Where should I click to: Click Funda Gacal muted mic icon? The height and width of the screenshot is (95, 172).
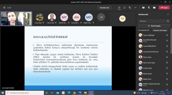167,68
